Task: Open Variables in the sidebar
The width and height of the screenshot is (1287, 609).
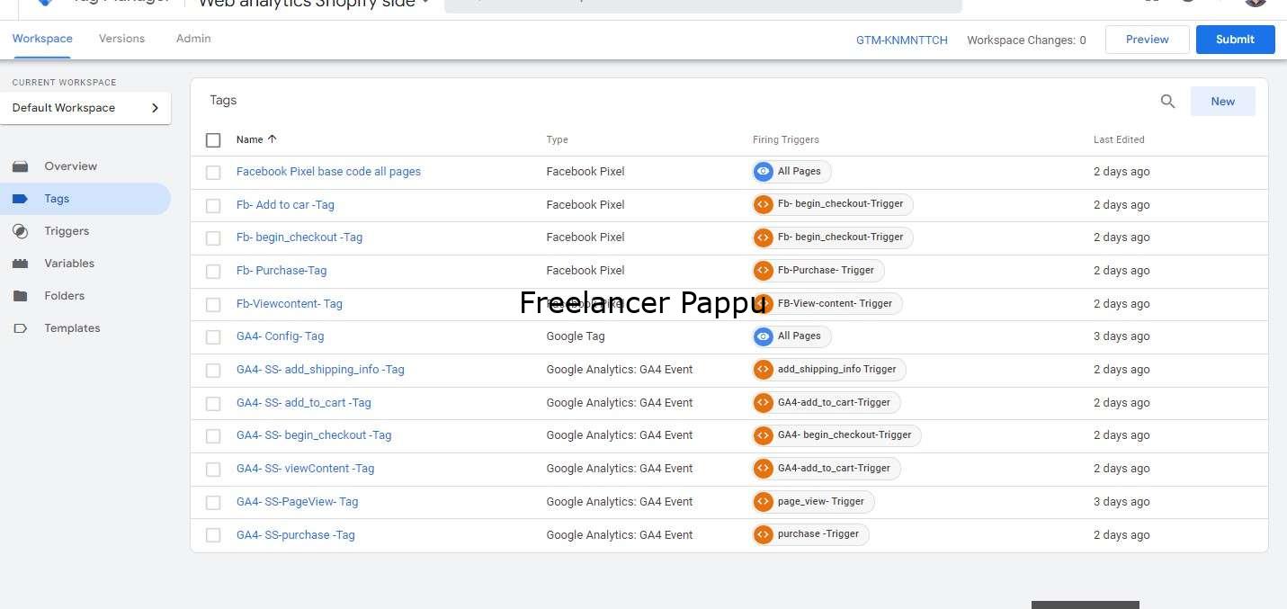Action: tap(69, 264)
